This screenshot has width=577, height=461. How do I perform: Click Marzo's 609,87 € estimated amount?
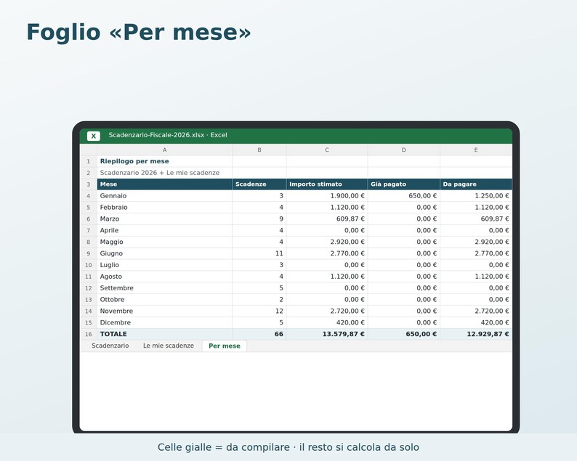327,219
